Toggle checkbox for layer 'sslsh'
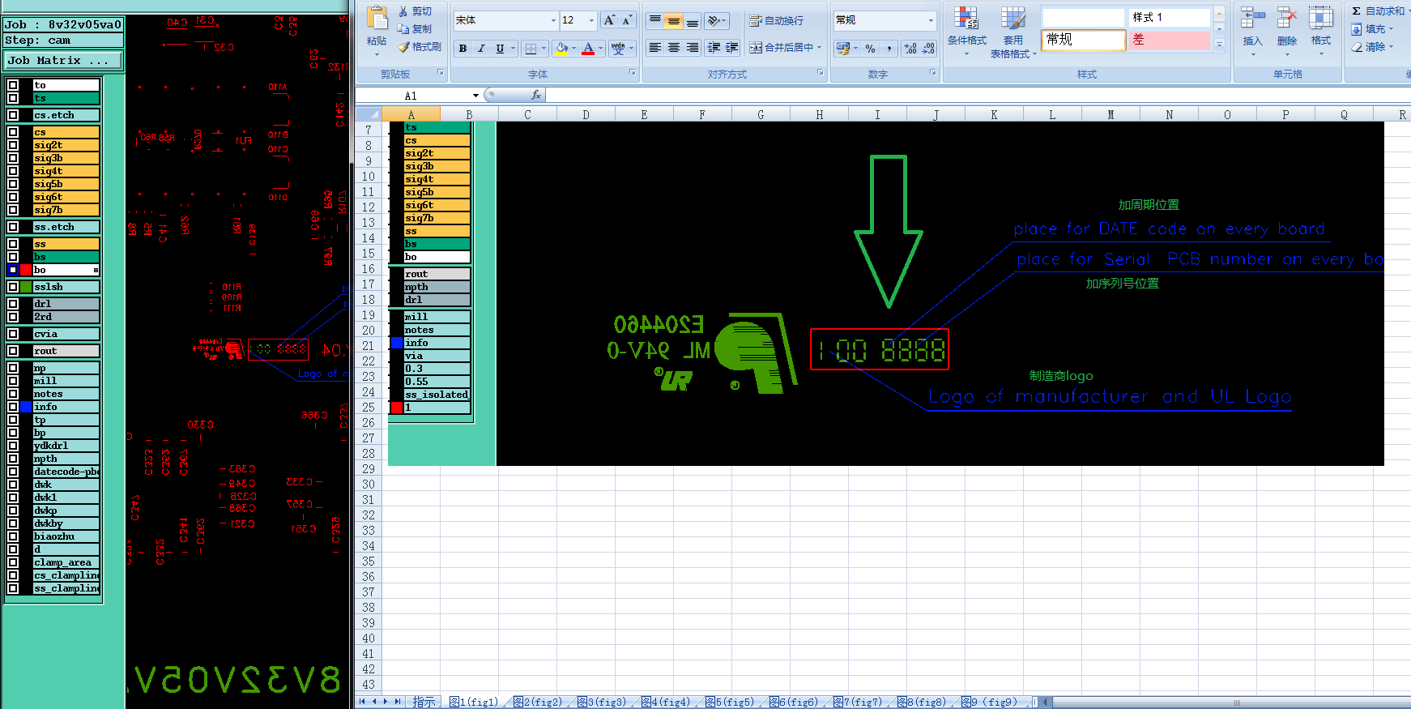Image resolution: width=1411 pixels, height=709 pixels. 13,287
